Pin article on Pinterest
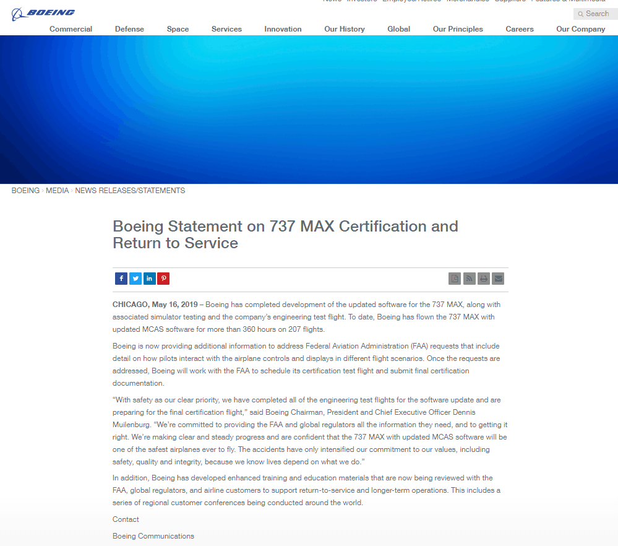Screen dimensions: 618x546 coord(163,279)
